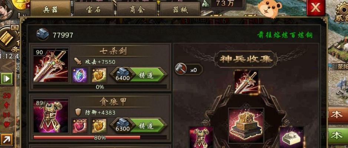The image size is (348, 148).
Task: Open the 器械 tab
Action: pyautogui.click(x=180, y=10)
